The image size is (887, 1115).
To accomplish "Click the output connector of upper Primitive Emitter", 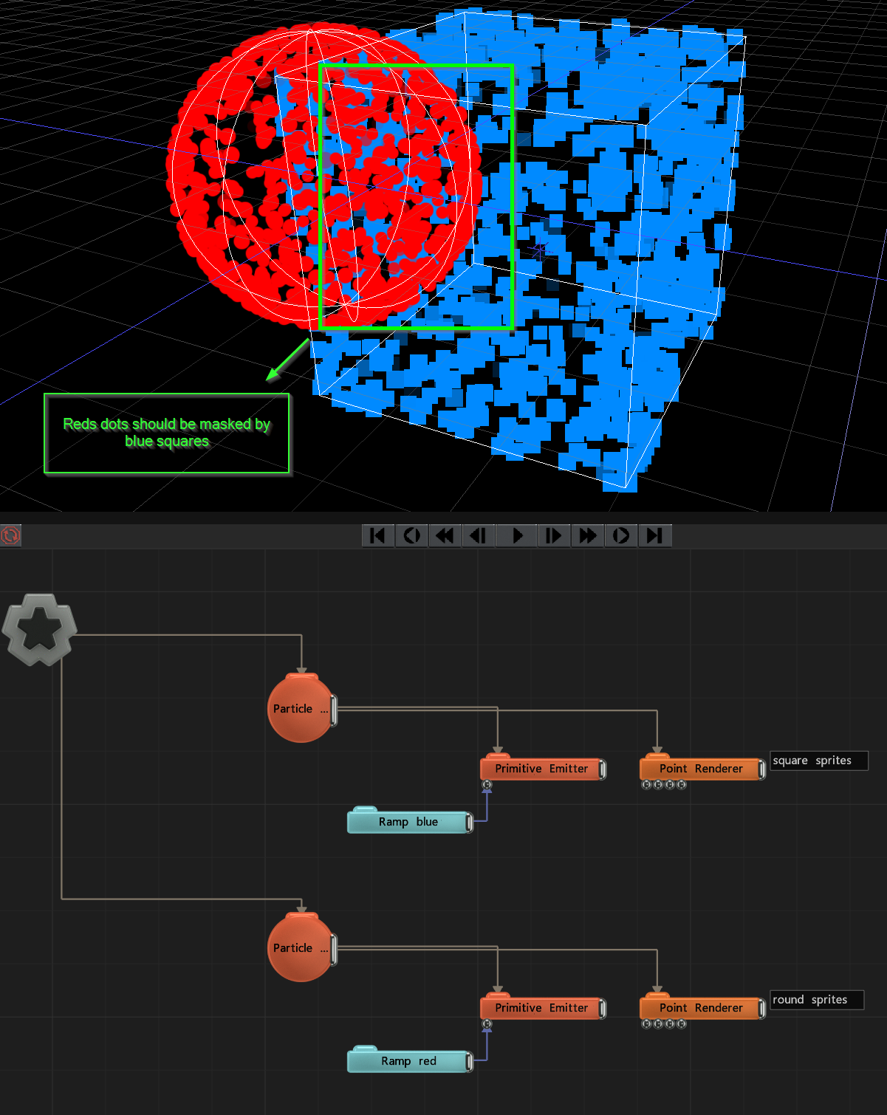I will (x=603, y=769).
